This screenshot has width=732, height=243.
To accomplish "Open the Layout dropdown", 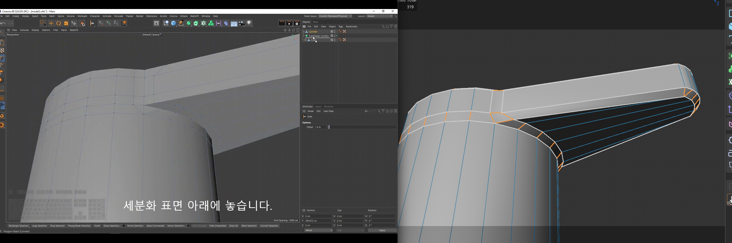I will [x=380, y=16].
